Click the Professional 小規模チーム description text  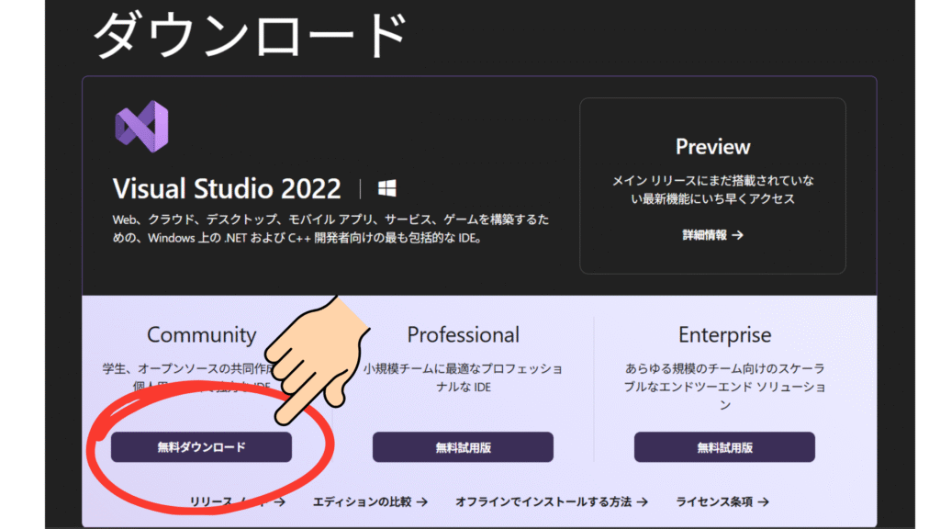[x=463, y=377]
